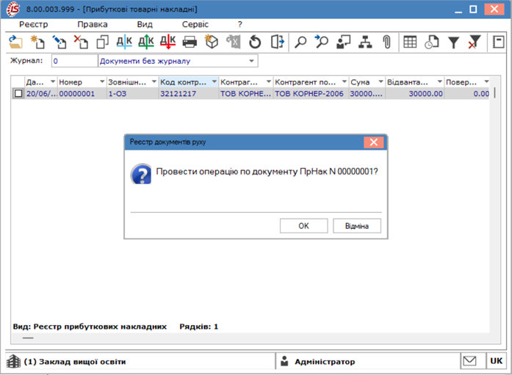Screen dimensions: 512x375
Task: Click the document with clock history icon
Action: (432, 42)
